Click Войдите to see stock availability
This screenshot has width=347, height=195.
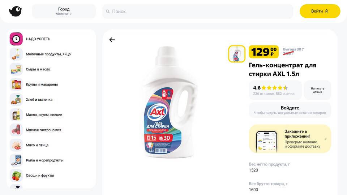tap(290, 110)
